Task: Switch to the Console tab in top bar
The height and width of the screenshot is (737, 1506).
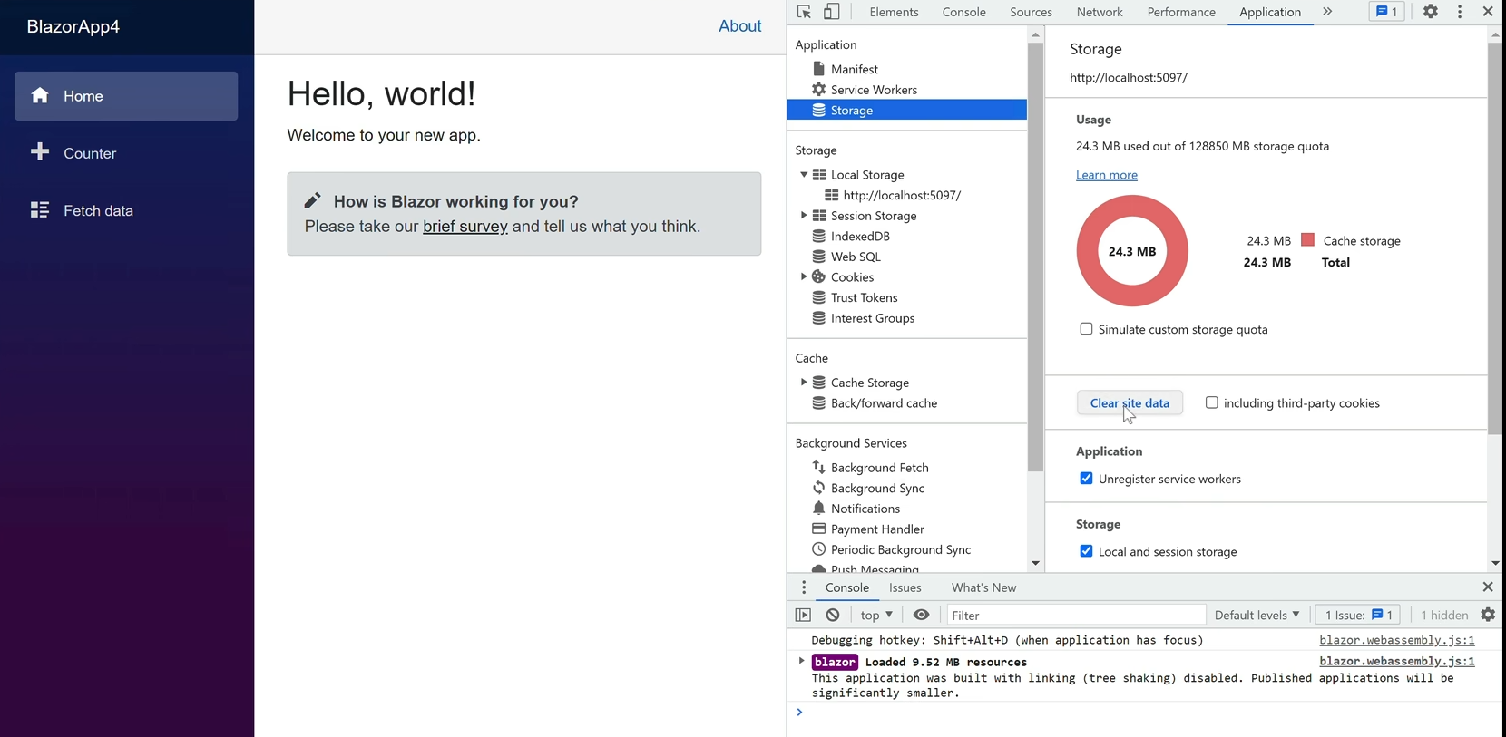Action: [963, 12]
